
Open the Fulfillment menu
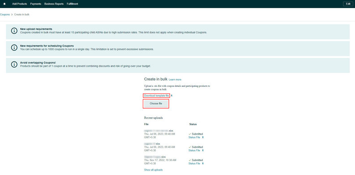[x=73, y=4]
